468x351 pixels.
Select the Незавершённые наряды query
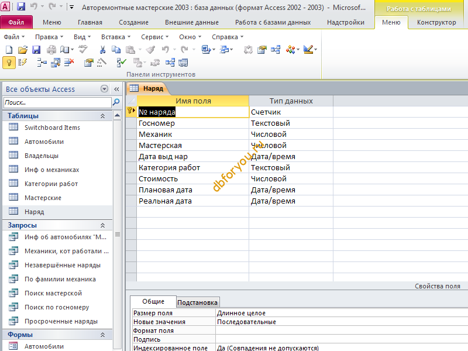(x=63, y=265)
